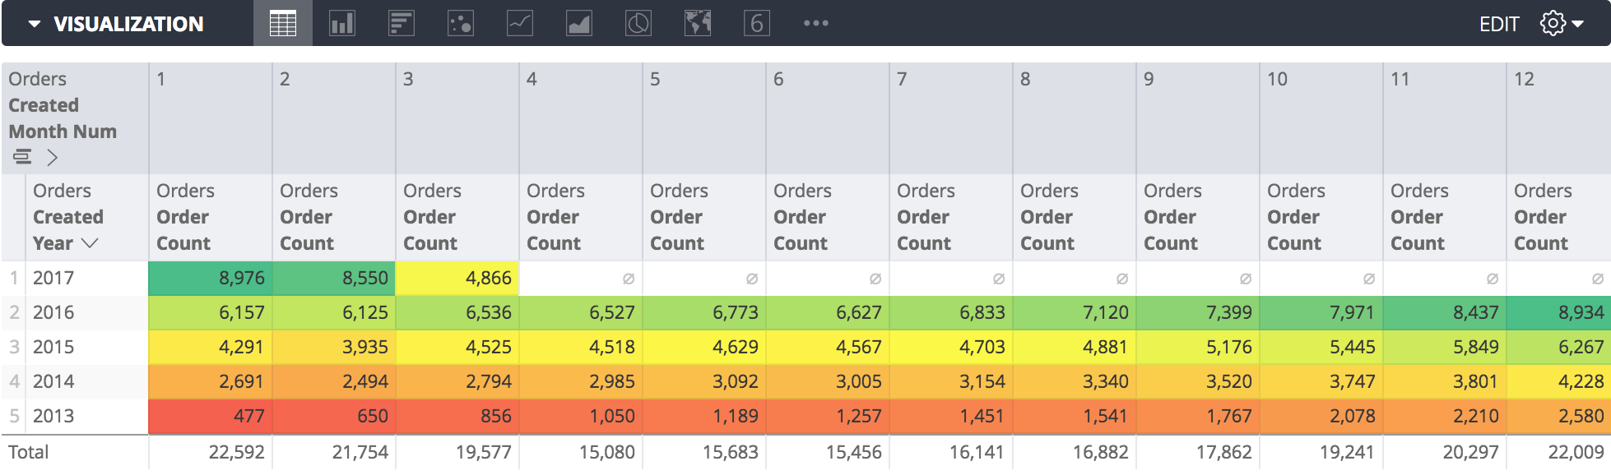
Task: Choose the Map visualization icon
Action: (x=697, y=23)
